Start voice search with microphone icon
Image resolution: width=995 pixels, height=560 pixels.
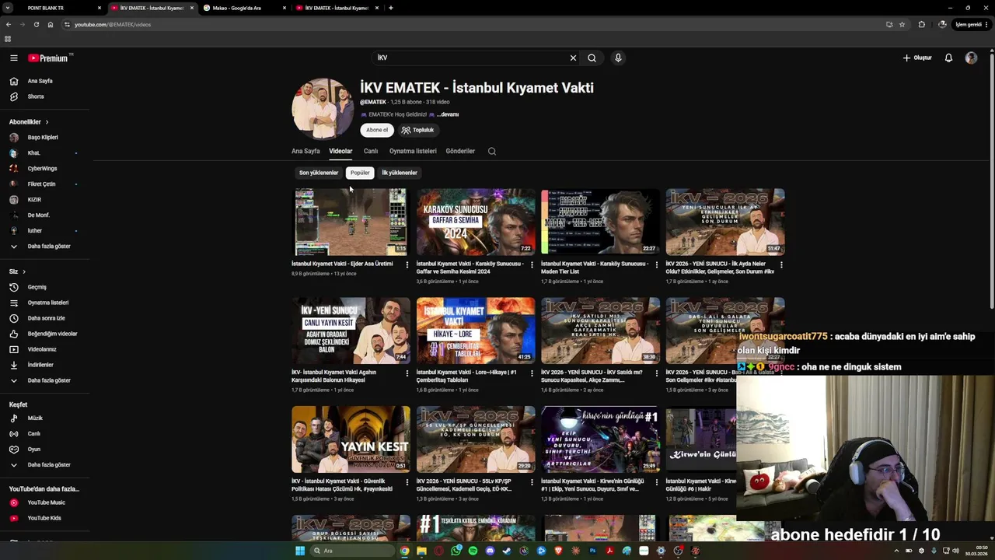click(x=618, y=58)
